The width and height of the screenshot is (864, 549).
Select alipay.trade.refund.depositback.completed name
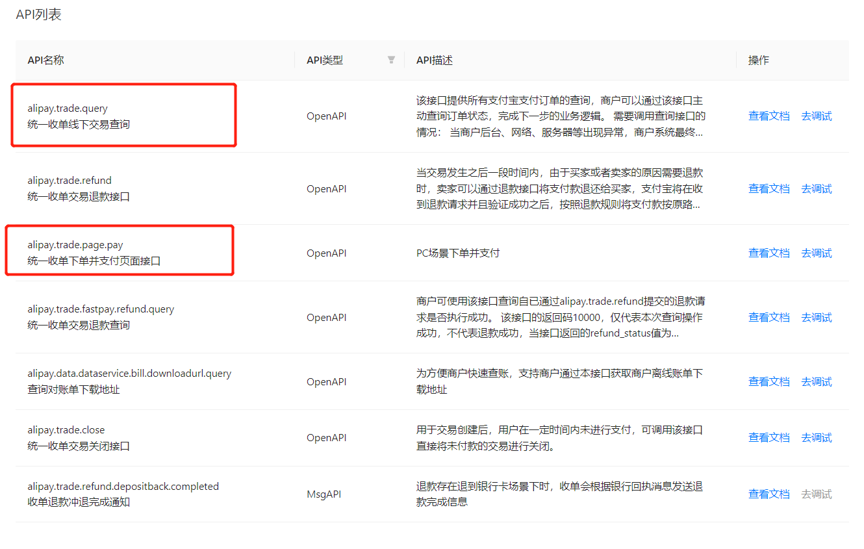click(123, 487)
